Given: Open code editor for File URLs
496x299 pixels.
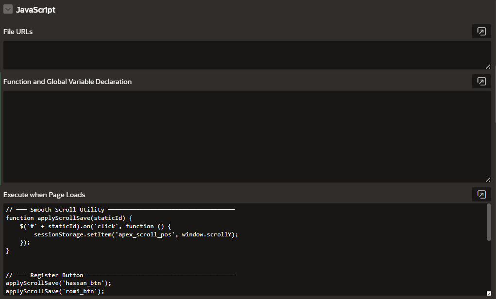Looking at the screenshot, I should coord(481,32).
